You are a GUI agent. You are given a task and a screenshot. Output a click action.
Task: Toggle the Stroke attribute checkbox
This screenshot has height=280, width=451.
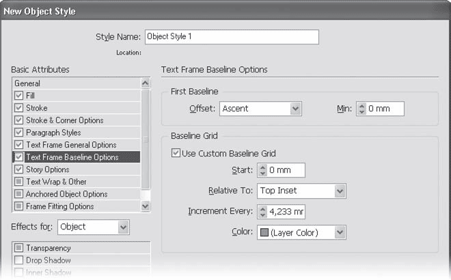[18, 108]
